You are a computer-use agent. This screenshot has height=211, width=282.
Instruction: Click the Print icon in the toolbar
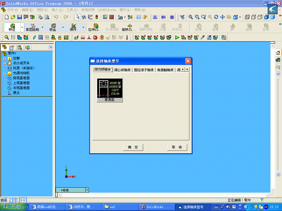point(40,17)
